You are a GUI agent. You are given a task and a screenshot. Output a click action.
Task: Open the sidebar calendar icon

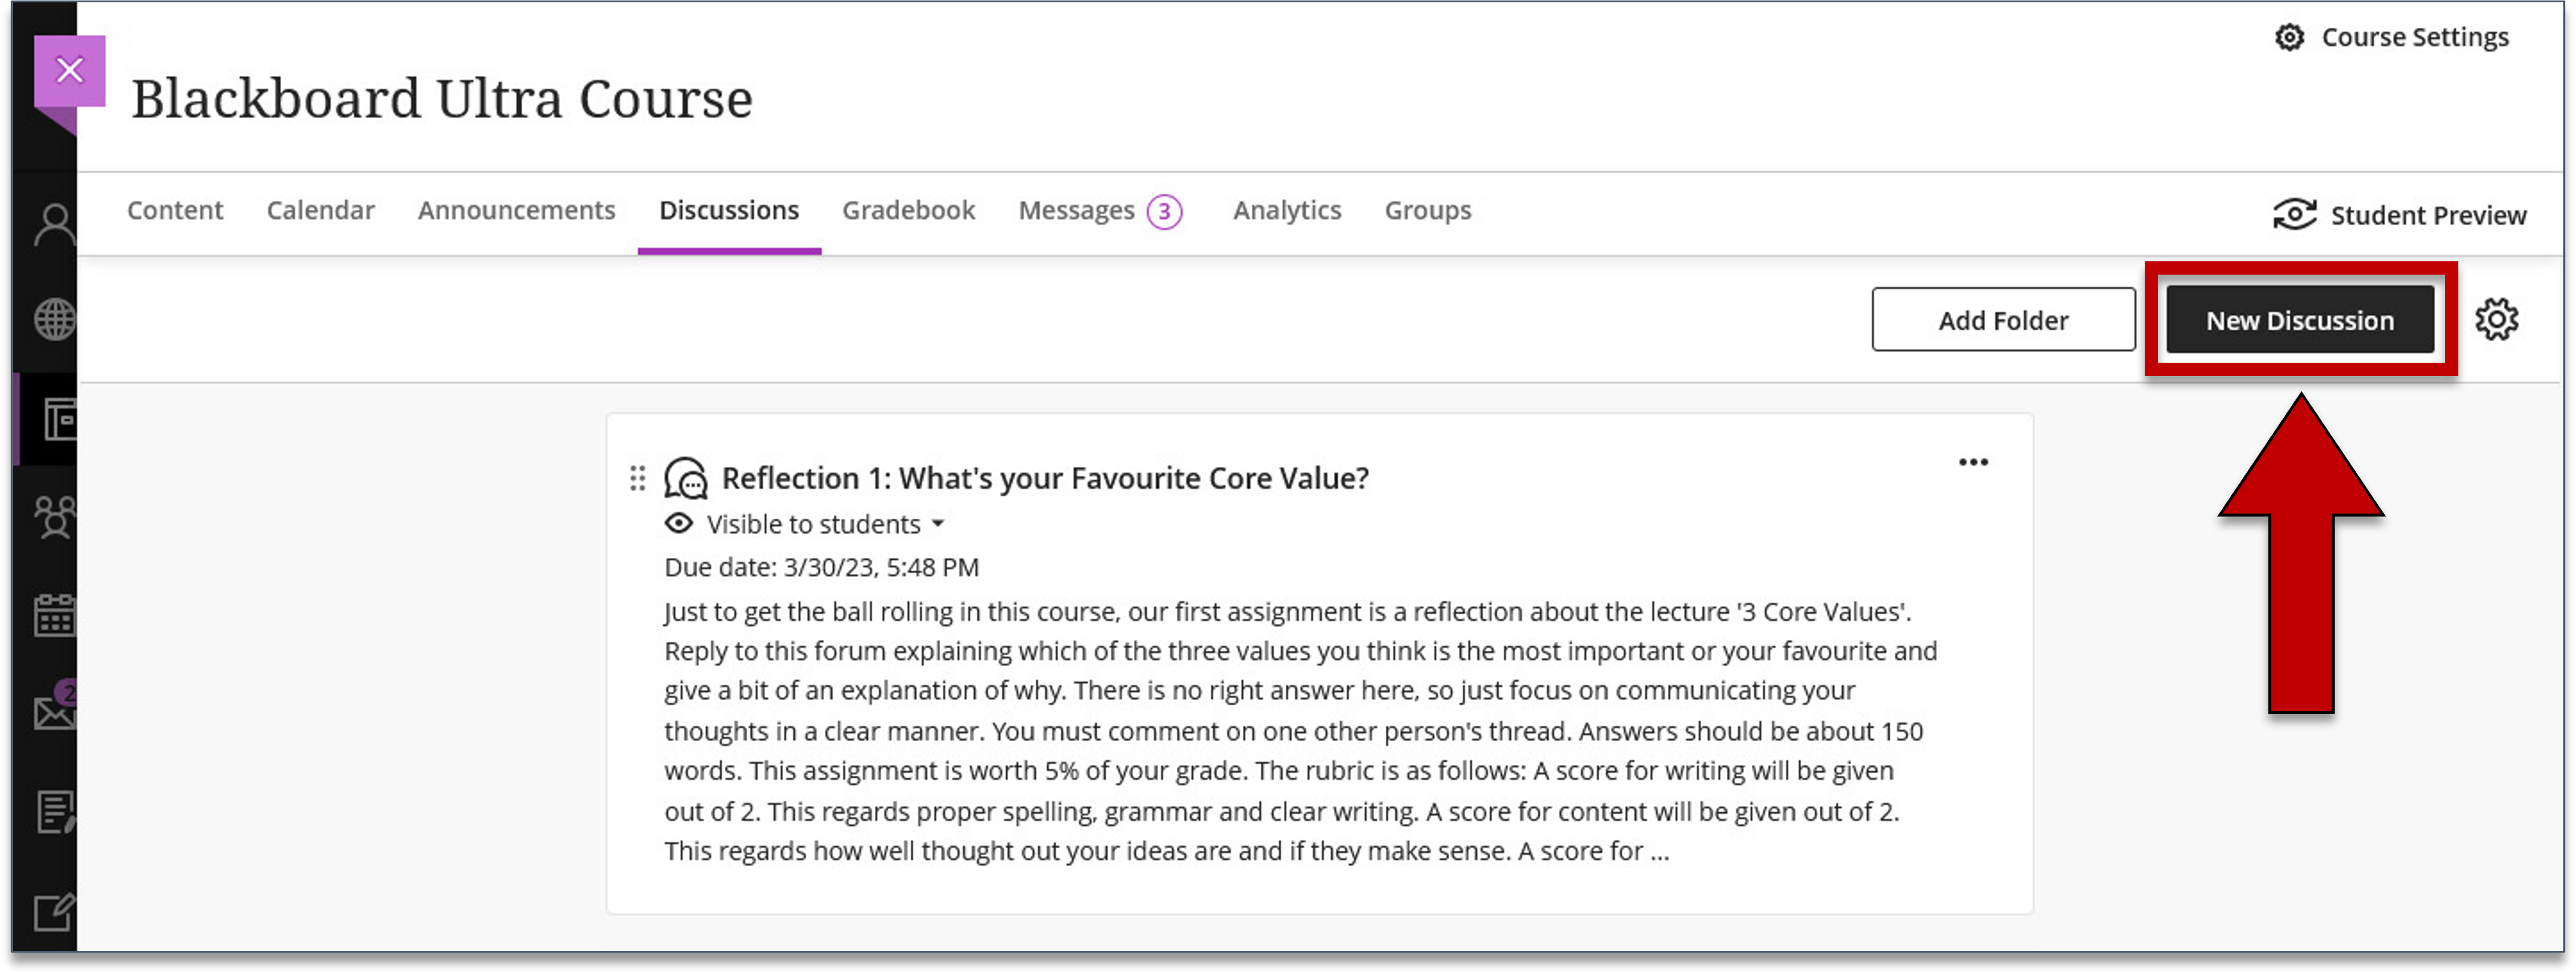(55, 615)
